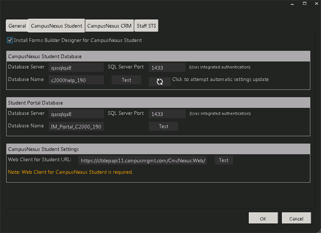Edit the Web Client for Student URL field
The width and height of the screenshot is (321, 233).
click(x=143, y=161)
